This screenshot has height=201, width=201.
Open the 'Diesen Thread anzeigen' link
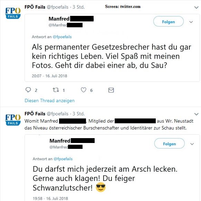click(49, 100)
